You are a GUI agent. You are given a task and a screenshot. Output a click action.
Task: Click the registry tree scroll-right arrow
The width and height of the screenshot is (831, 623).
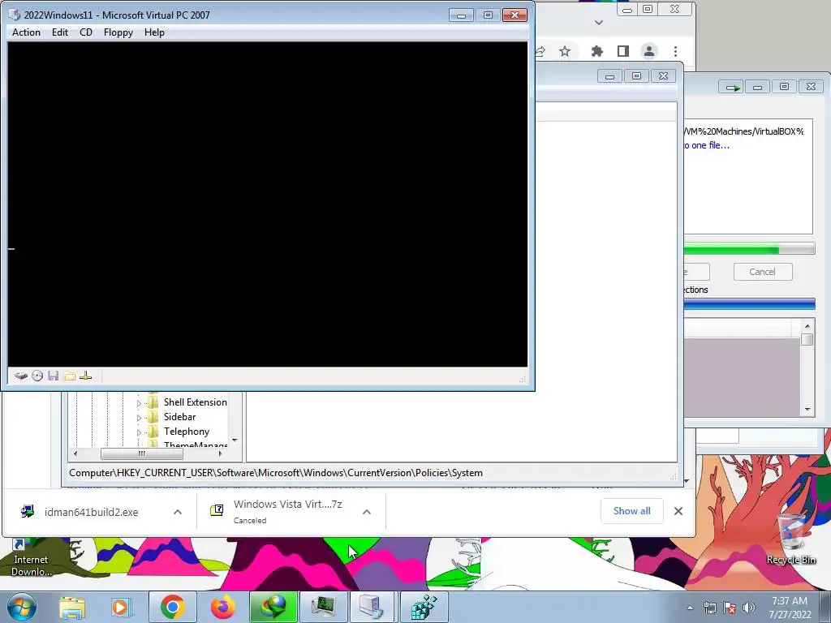[x=221, y=453]
